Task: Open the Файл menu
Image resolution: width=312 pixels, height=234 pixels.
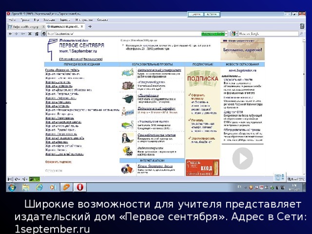Action: pos(12,20)
